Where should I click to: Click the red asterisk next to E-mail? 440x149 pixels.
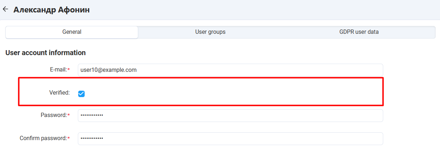[69, 70]
